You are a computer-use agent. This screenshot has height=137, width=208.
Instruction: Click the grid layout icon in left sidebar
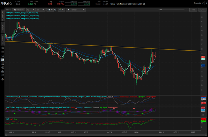[3, 64]
